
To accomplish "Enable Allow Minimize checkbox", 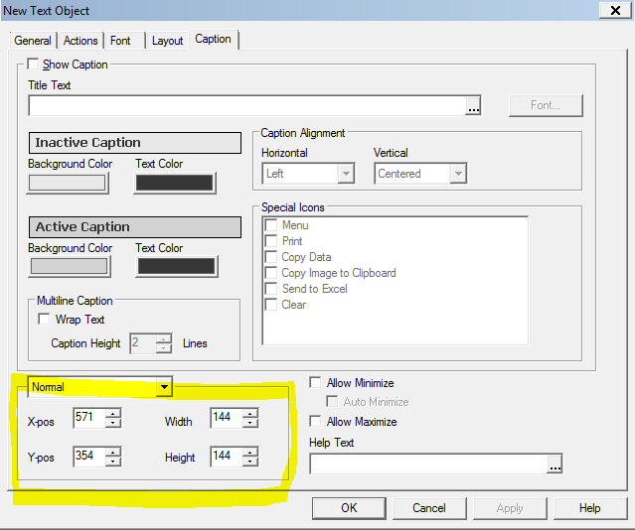I will (315, 383).
